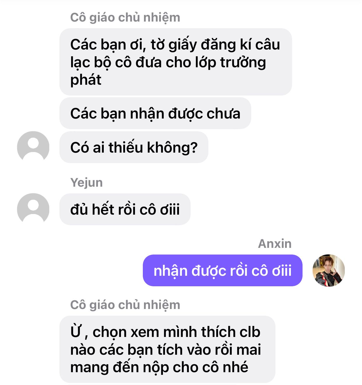The image size is (362, 385).
Task: Tap Yejun's gray default avatar
Action: pos(33,209)
